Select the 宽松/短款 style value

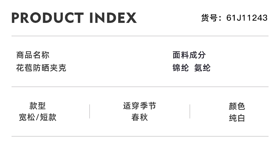click(38, 117)
